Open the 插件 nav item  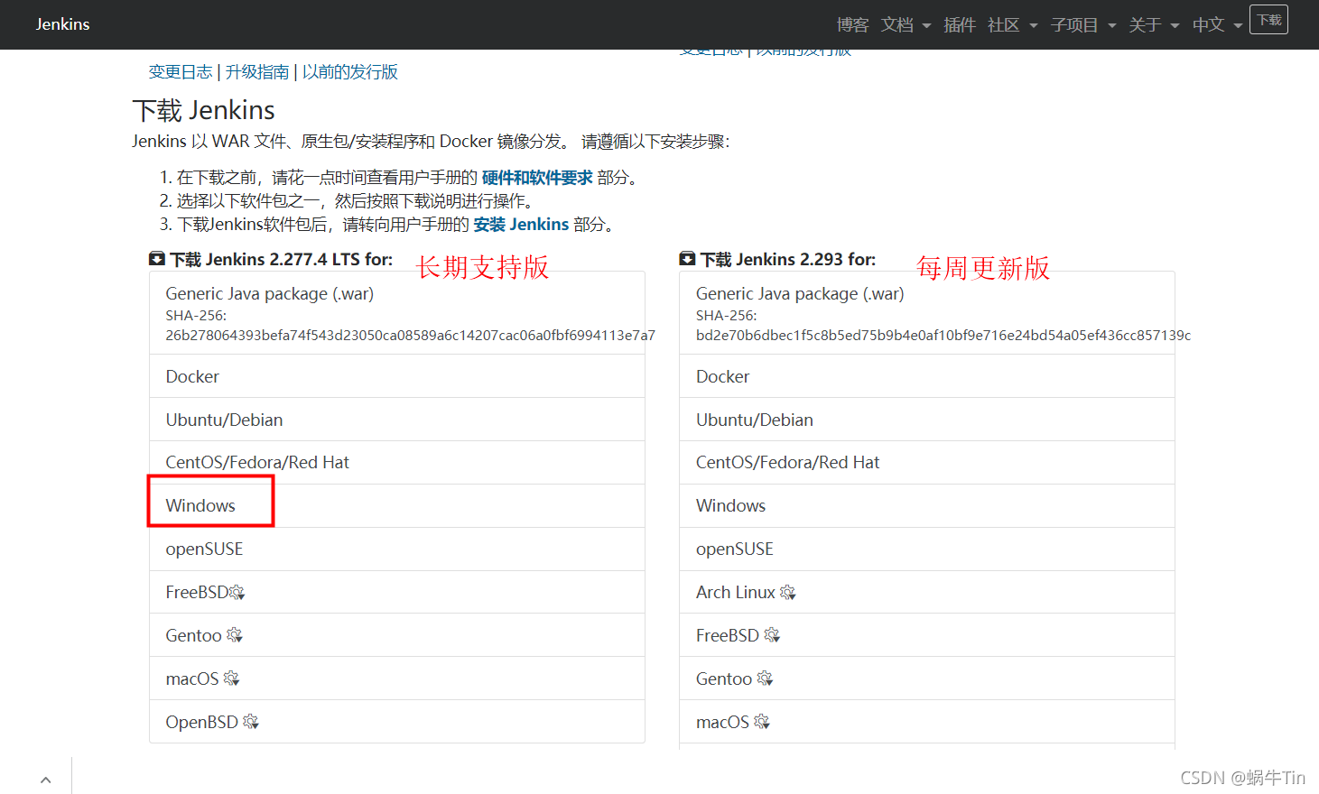(x=960, y=24)
